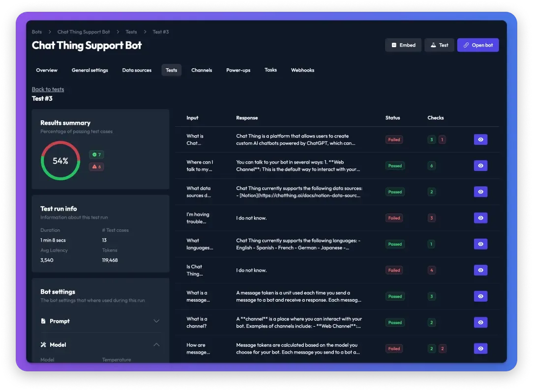Click the Checks column header

(x=436, y=118)
